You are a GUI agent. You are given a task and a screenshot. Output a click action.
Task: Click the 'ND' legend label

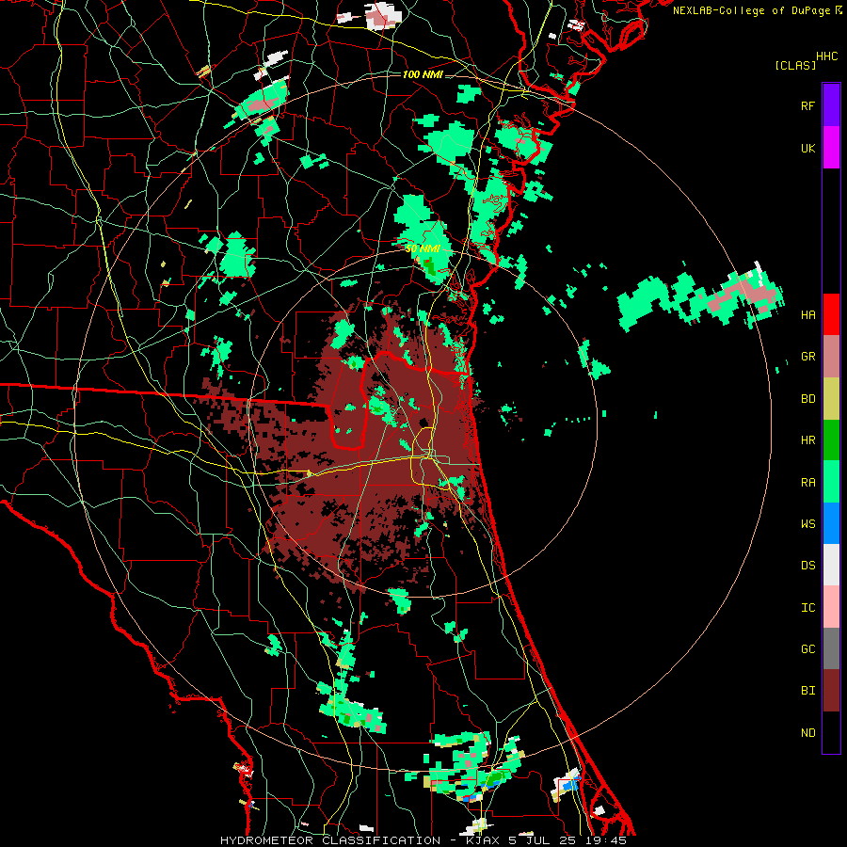[x=807, y=732]
